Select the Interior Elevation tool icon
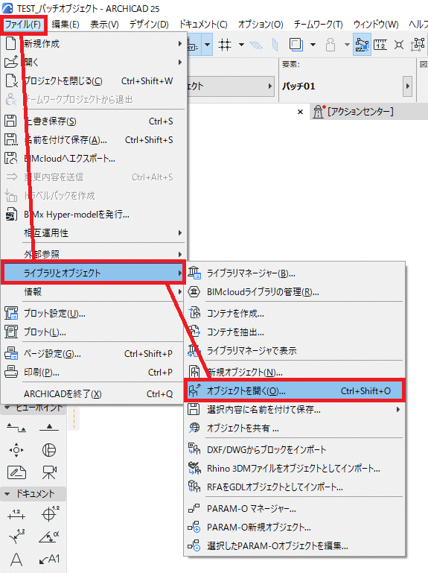 pyautogui.click(x=16, y=450)
